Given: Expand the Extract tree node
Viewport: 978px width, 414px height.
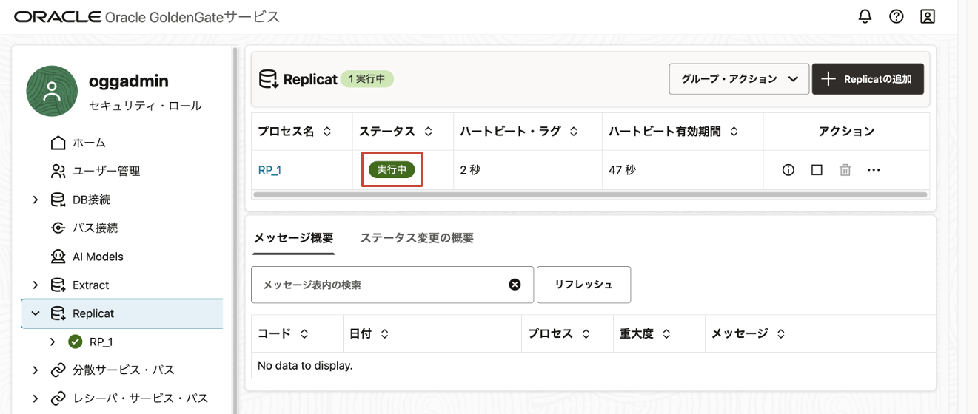Looking at the screenshot, I should coord(36,285).
